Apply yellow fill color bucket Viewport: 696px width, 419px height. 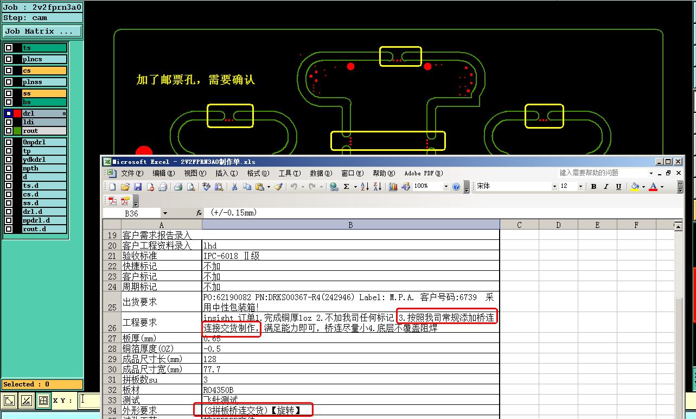[635, 187]
